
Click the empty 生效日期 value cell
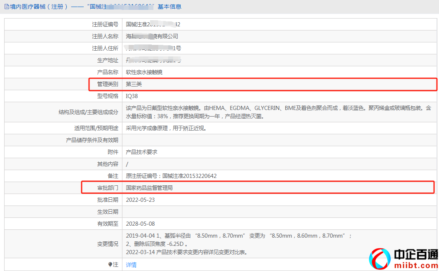(279, 212)
